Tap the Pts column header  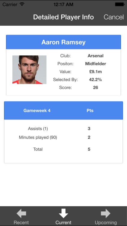click(x=90, y=111)
